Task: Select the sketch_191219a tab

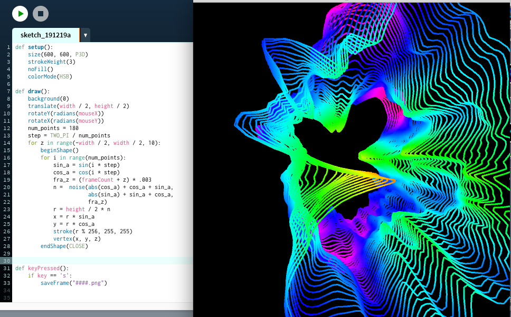Action: [45, 35]
